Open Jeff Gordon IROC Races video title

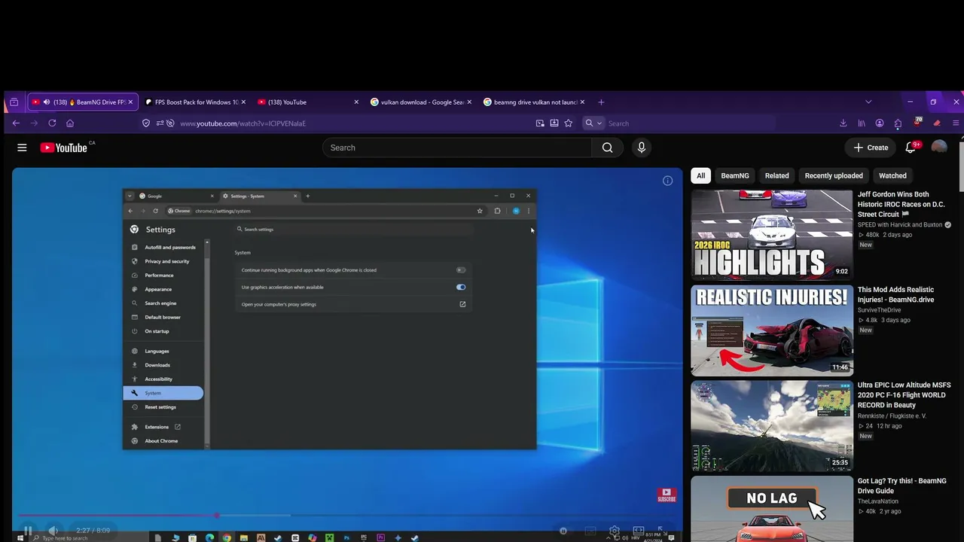pos(901,204)
